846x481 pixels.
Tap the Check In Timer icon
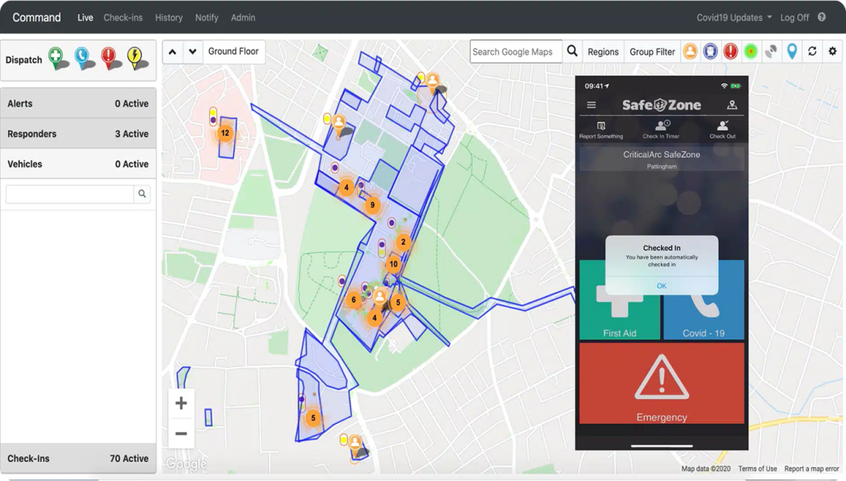click(x=661, y=126)
